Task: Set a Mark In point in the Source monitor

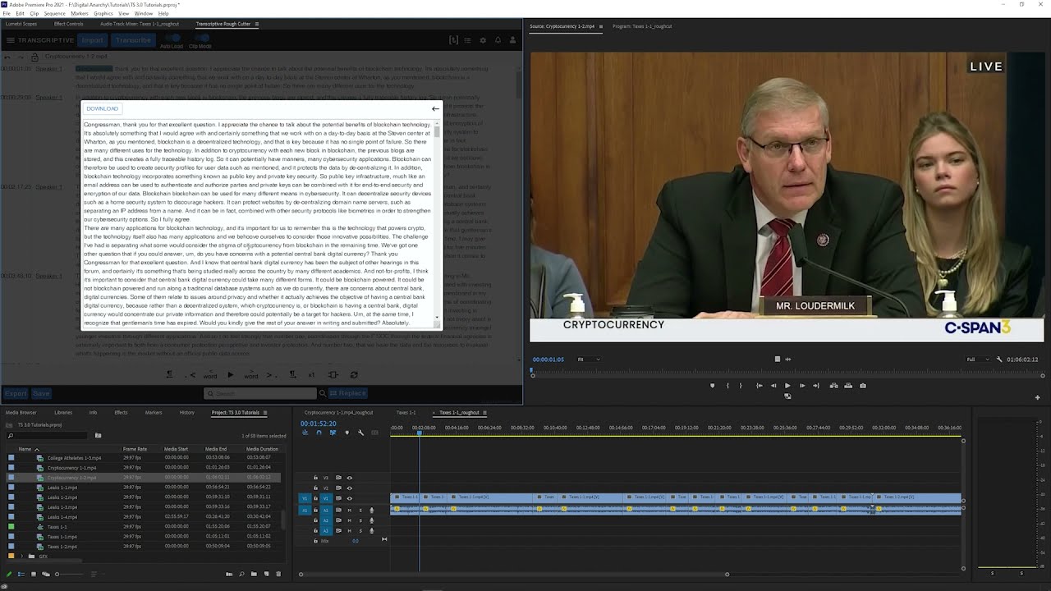Action: [x=727, y=385]
